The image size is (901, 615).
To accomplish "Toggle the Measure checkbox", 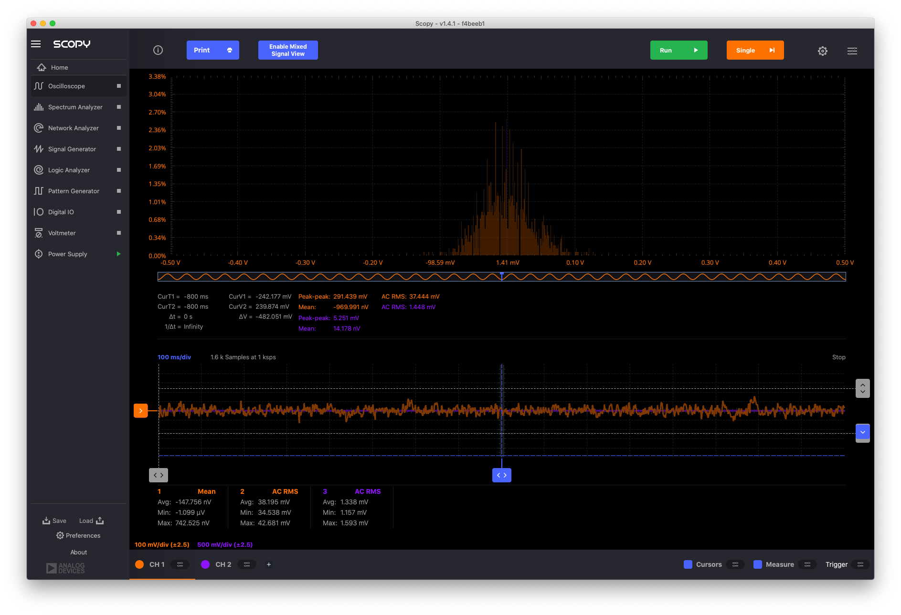I will tap(758, 564).
